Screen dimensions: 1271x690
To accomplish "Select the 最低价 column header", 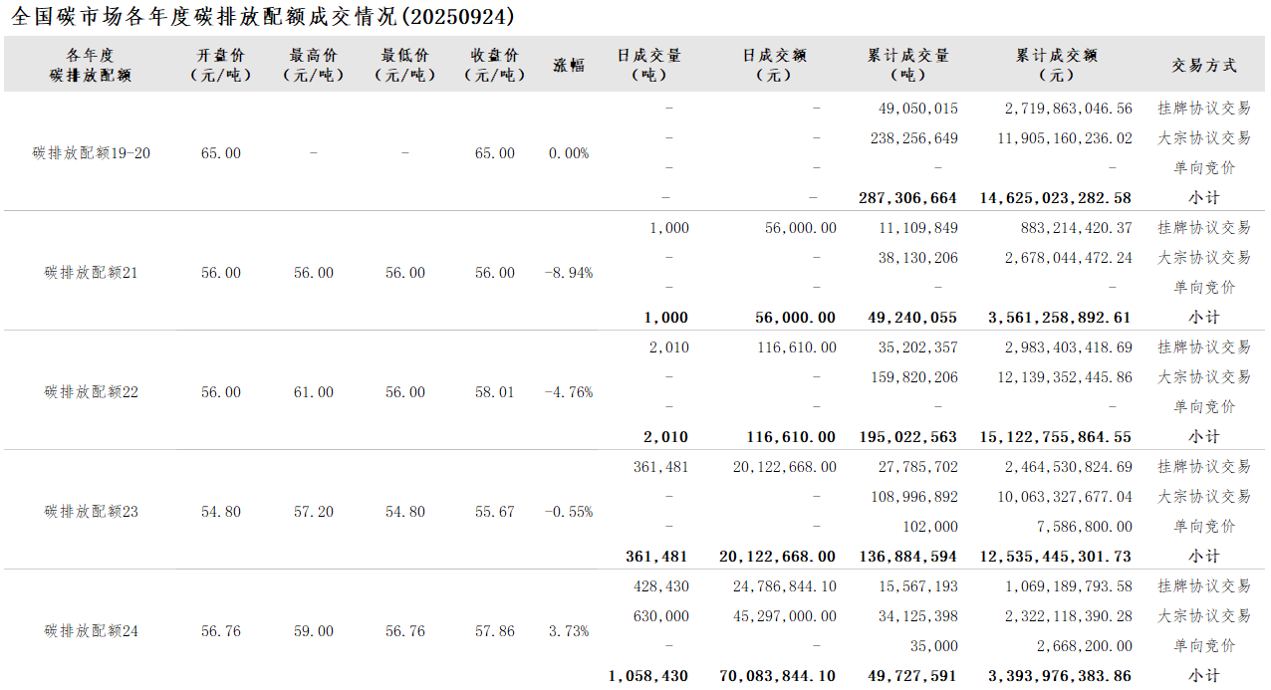I will click(x=404, y=65).
